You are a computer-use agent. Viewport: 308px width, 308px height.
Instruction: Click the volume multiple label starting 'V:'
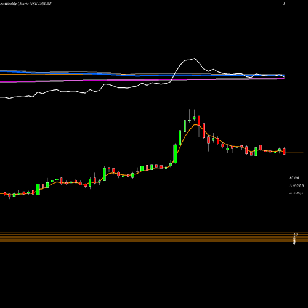pos(296,185)
